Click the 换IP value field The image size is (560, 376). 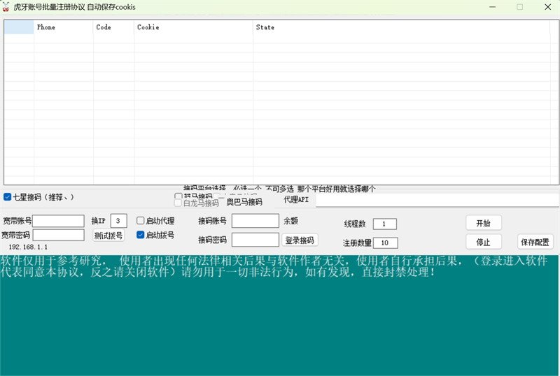pos(118,221)
